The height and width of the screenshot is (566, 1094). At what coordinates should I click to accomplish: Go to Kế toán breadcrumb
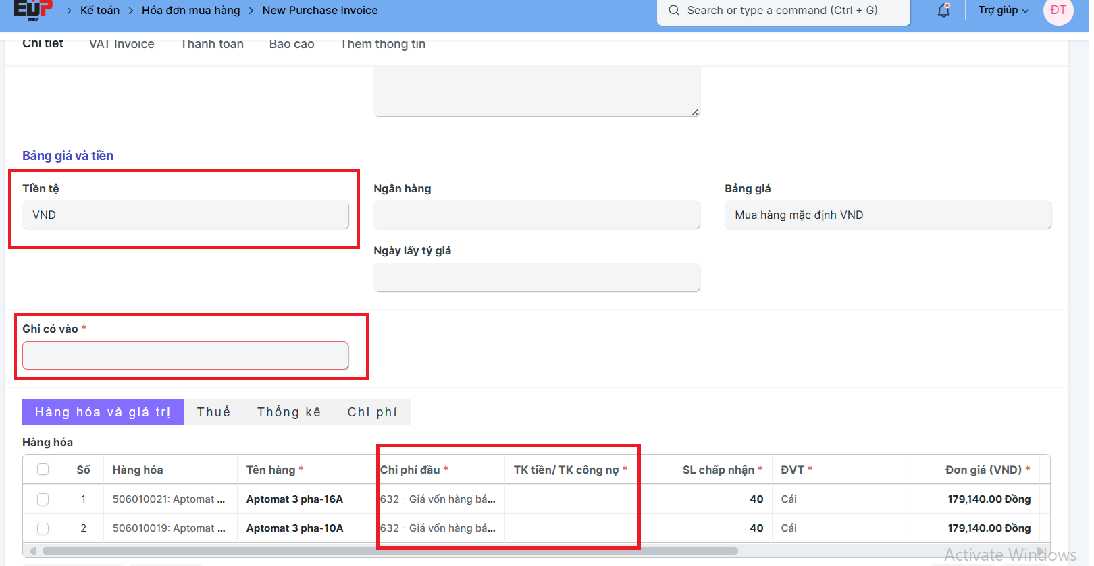point(100,11)
